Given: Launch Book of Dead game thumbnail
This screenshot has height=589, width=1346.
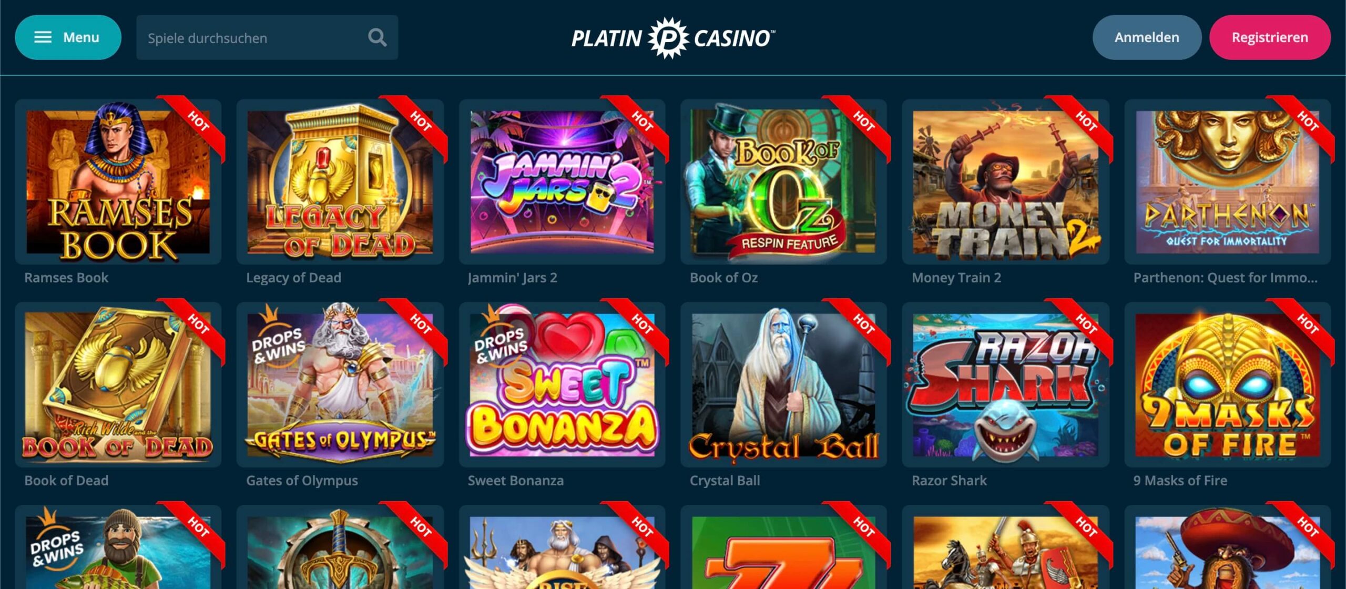Looking at the screenshot, I should 118,384.
